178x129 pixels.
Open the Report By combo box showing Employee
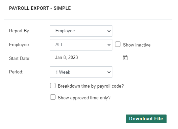pyautogui.click(x=81, y=31)
